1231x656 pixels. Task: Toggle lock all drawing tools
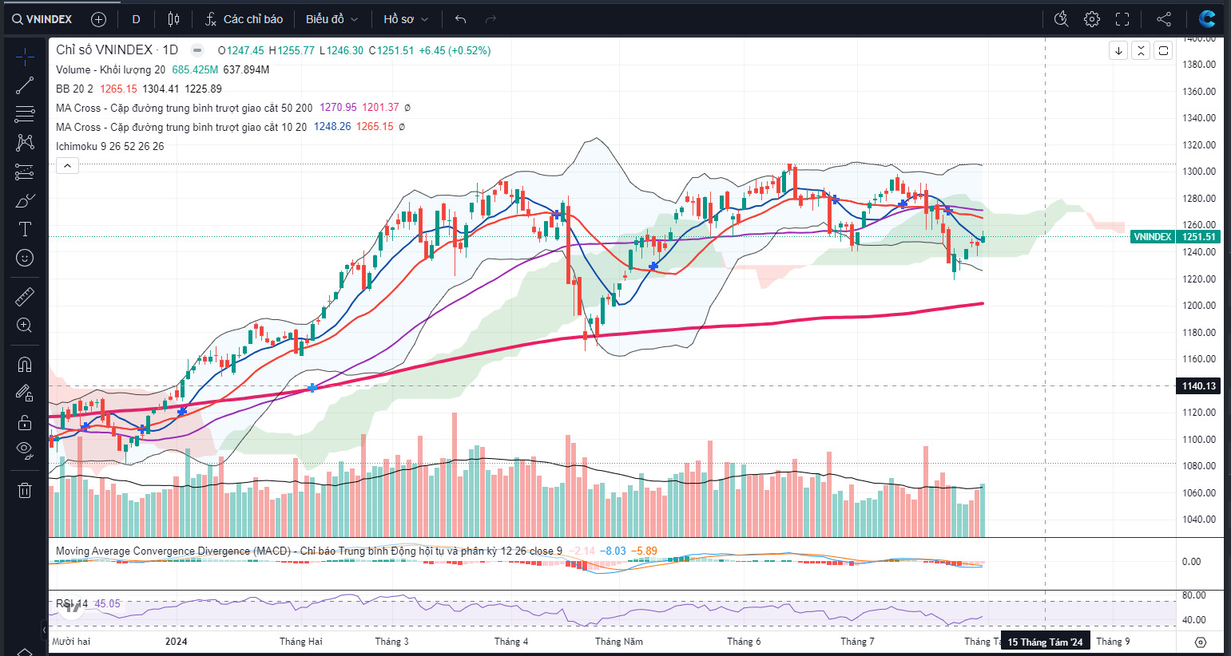25,422
